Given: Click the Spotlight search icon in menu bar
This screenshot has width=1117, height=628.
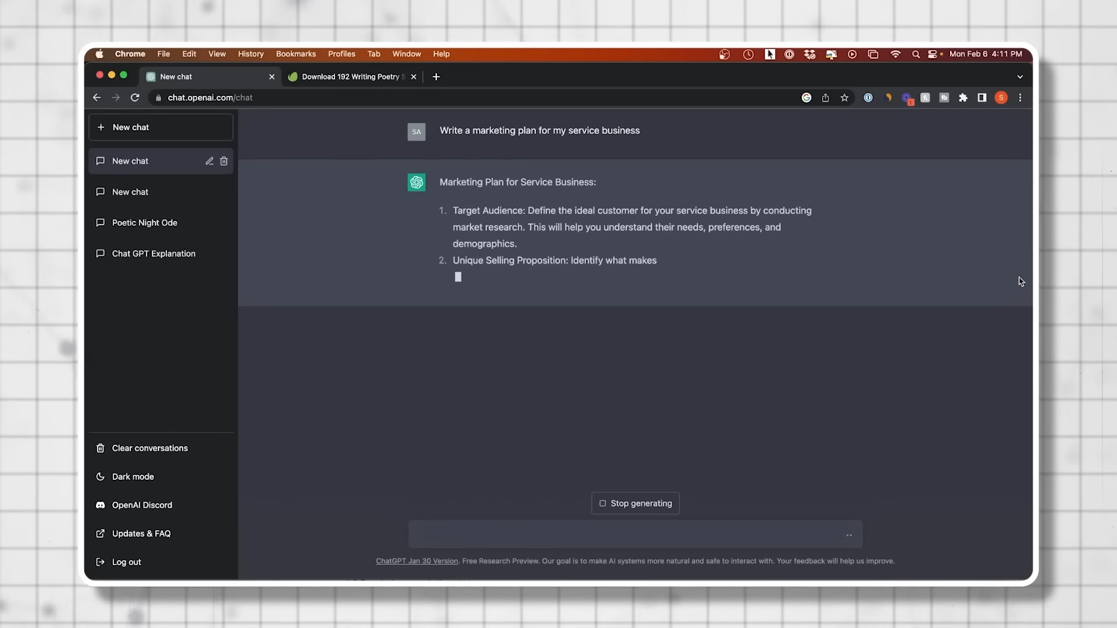Looking at the screenshot, I should [916, 54].
